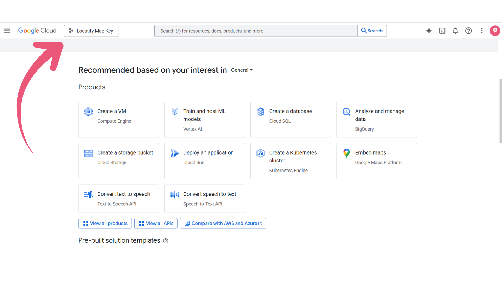502x282 pixels.
Task: Click the Google Maps pin icon
Action: pyautogui.click(x=346, y=153)
